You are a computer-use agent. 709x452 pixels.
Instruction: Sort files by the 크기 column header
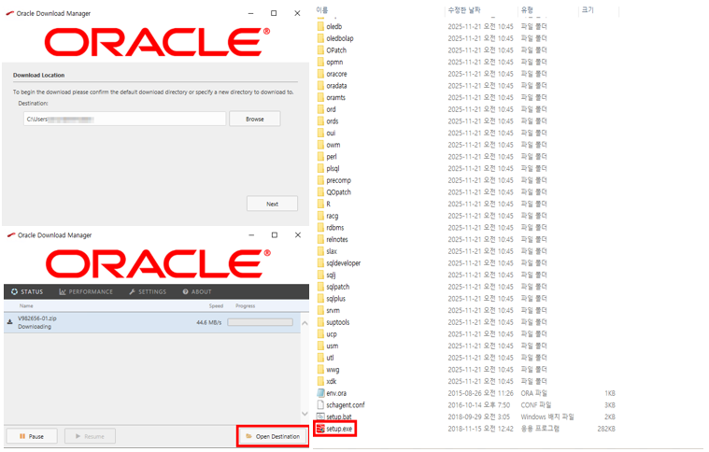[x=588, y=10]
